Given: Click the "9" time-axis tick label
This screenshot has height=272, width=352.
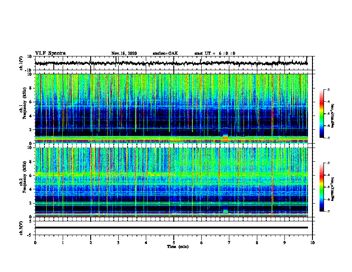Looking at the screenshot, I should (284, 243).
